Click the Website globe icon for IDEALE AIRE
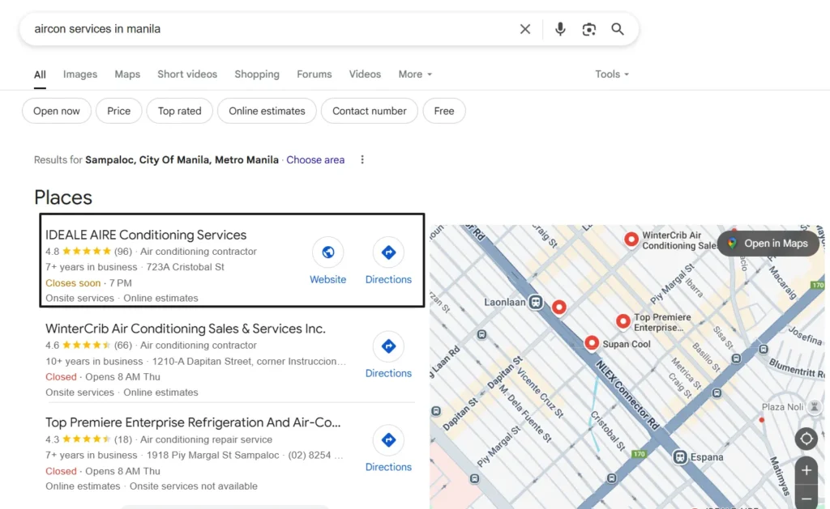830x509 pixels. 327,252
